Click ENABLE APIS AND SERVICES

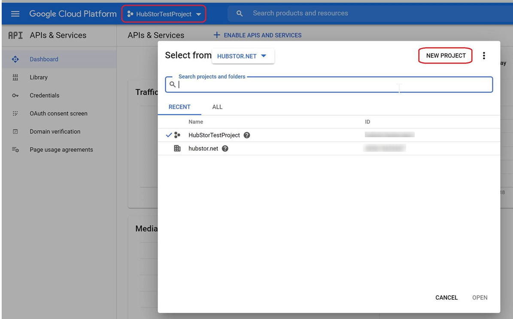tap(262, 35)
